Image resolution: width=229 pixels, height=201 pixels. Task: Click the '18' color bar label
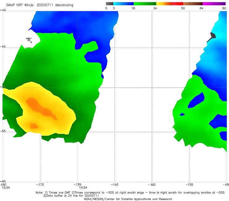click(x=133, y=8)
